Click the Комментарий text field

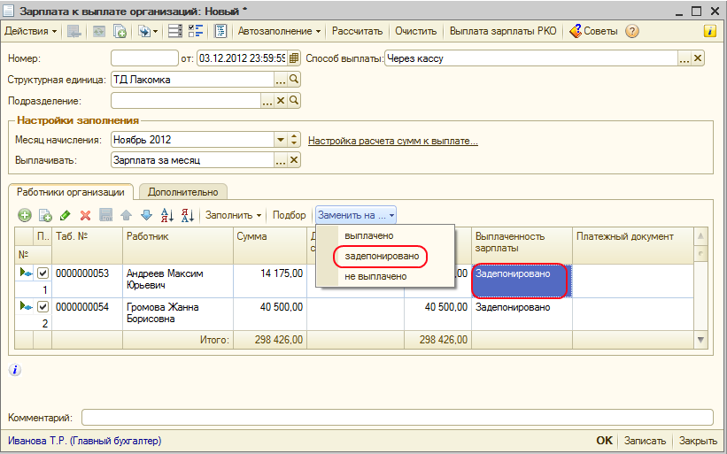397,418
